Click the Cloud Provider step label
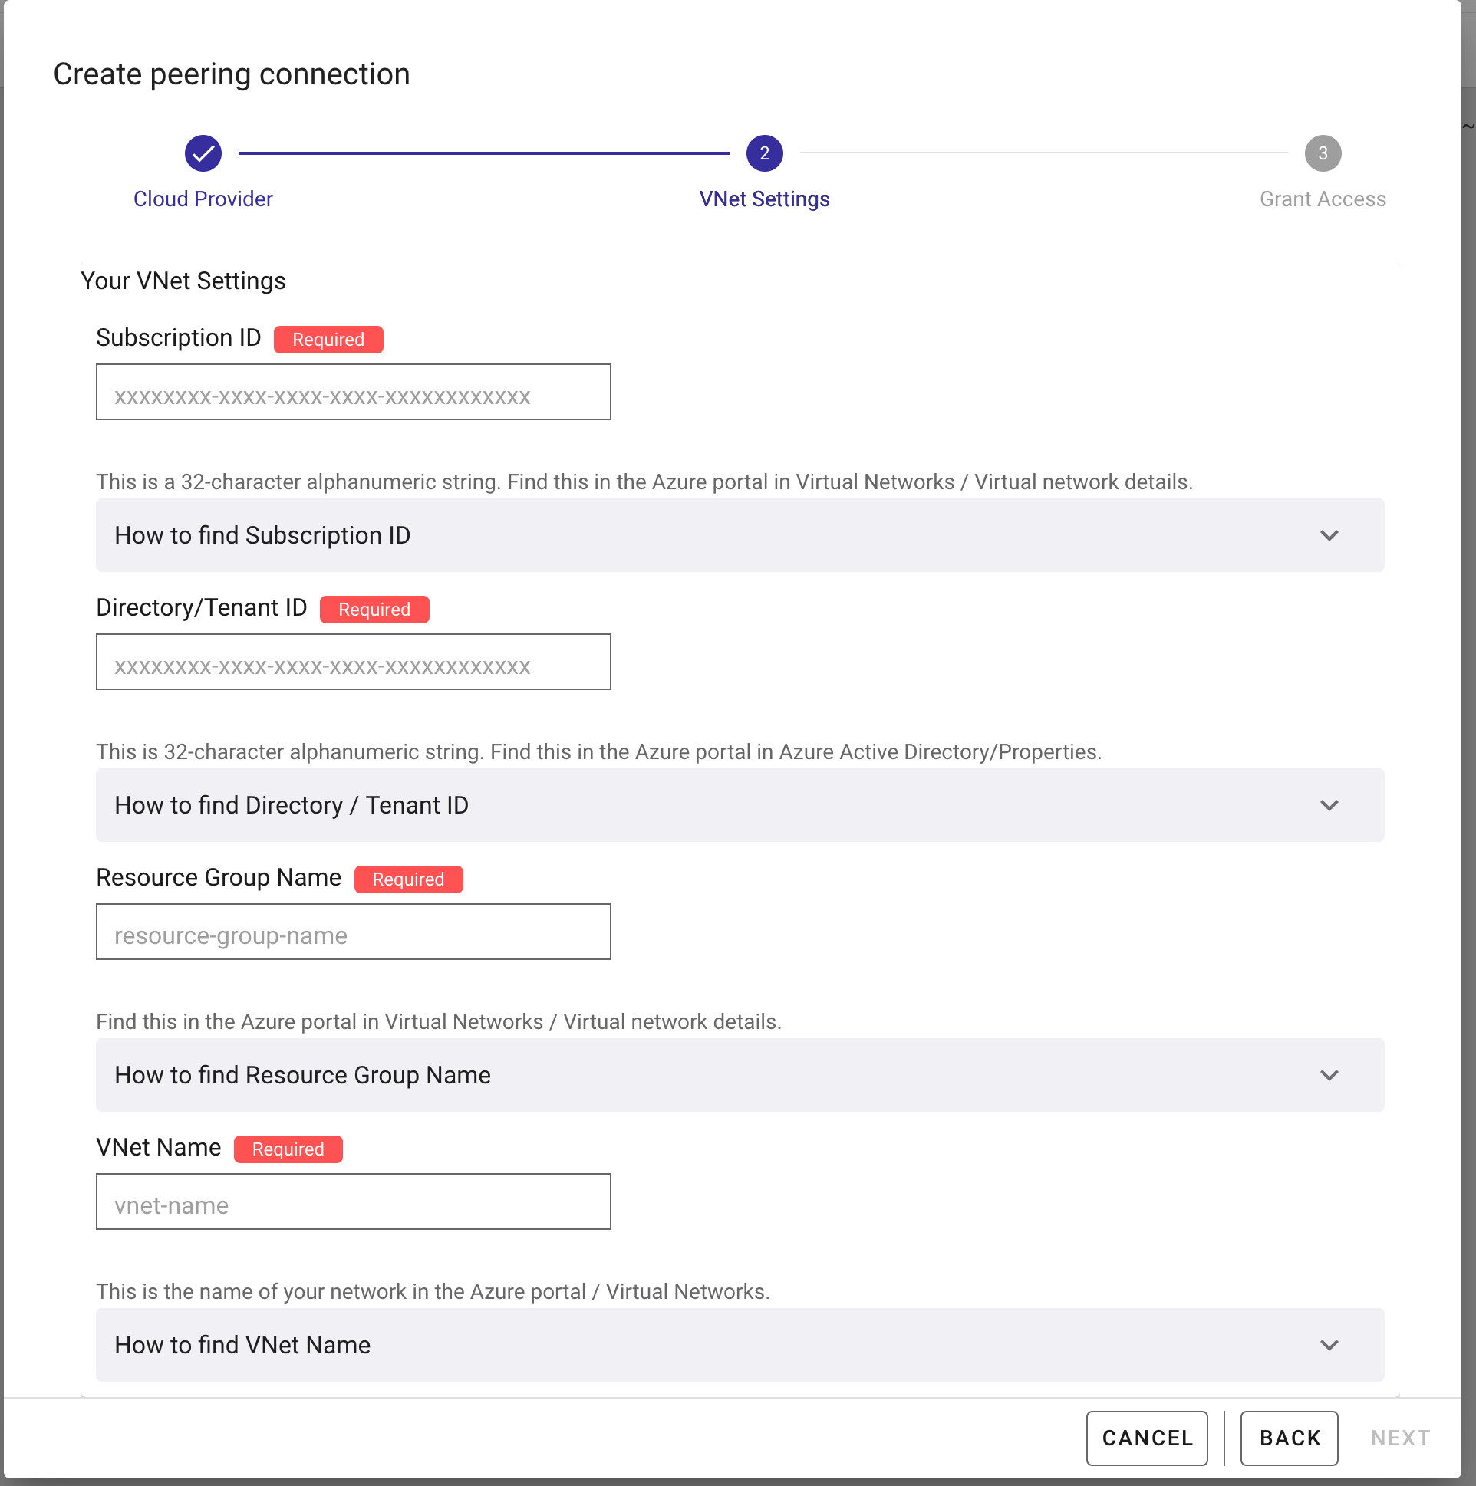1476x1486 pixels. (203, 199)
